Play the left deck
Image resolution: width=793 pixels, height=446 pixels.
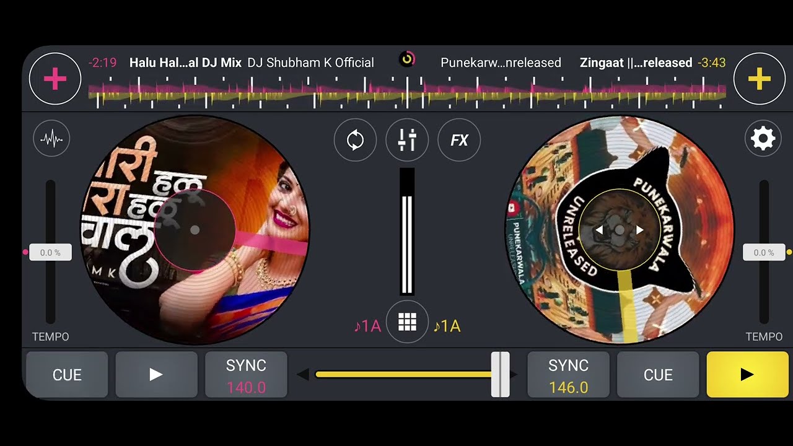point(156,374)
